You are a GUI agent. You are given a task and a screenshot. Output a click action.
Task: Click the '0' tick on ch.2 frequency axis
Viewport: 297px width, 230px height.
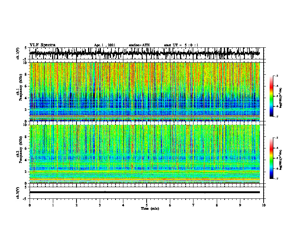point(26,183)
